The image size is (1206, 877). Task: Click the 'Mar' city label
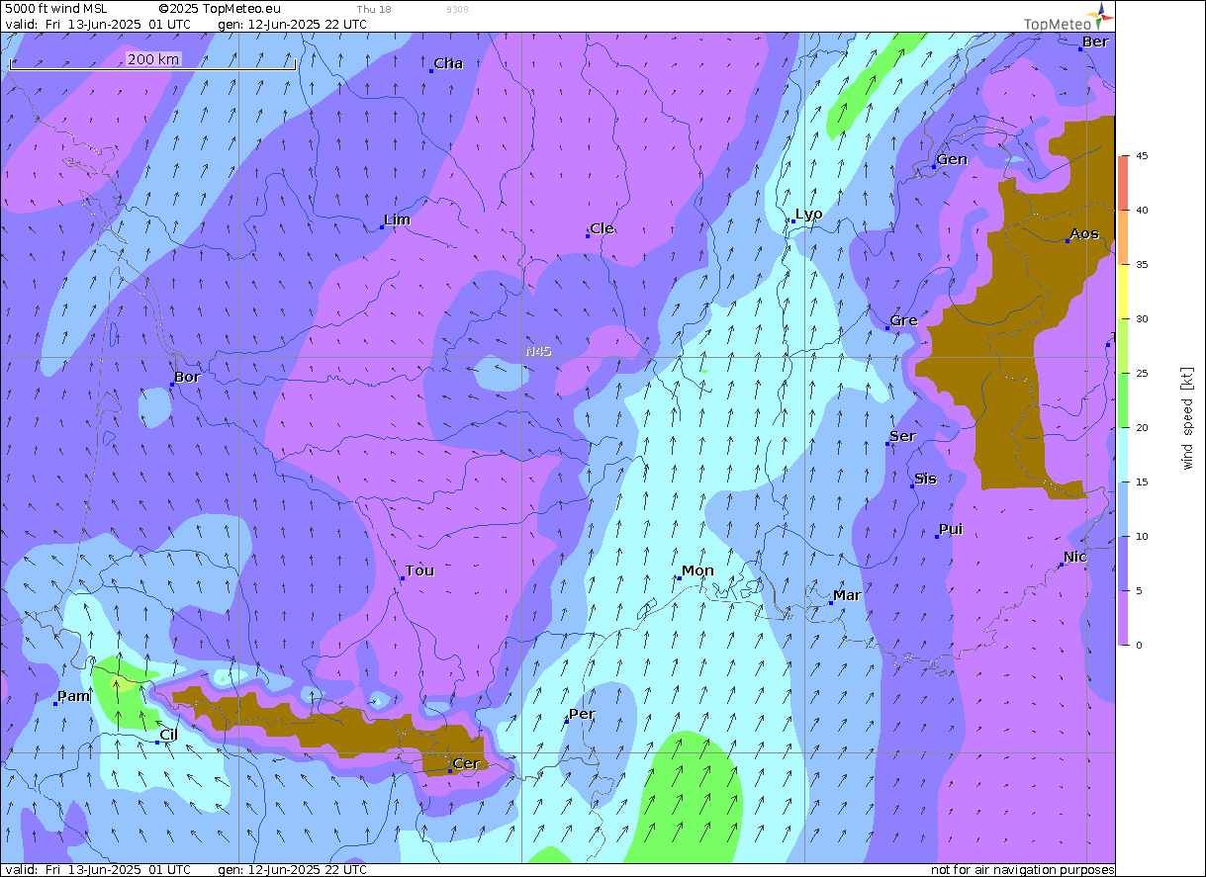coord(847,595)
